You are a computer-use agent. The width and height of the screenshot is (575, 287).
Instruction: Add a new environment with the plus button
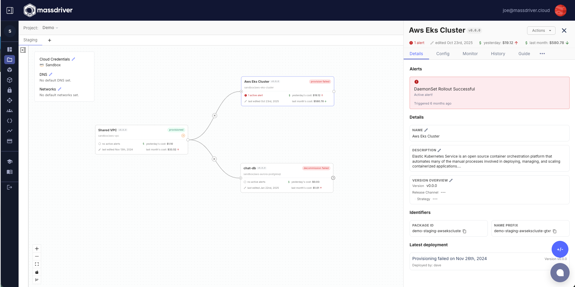coord(49,40)
